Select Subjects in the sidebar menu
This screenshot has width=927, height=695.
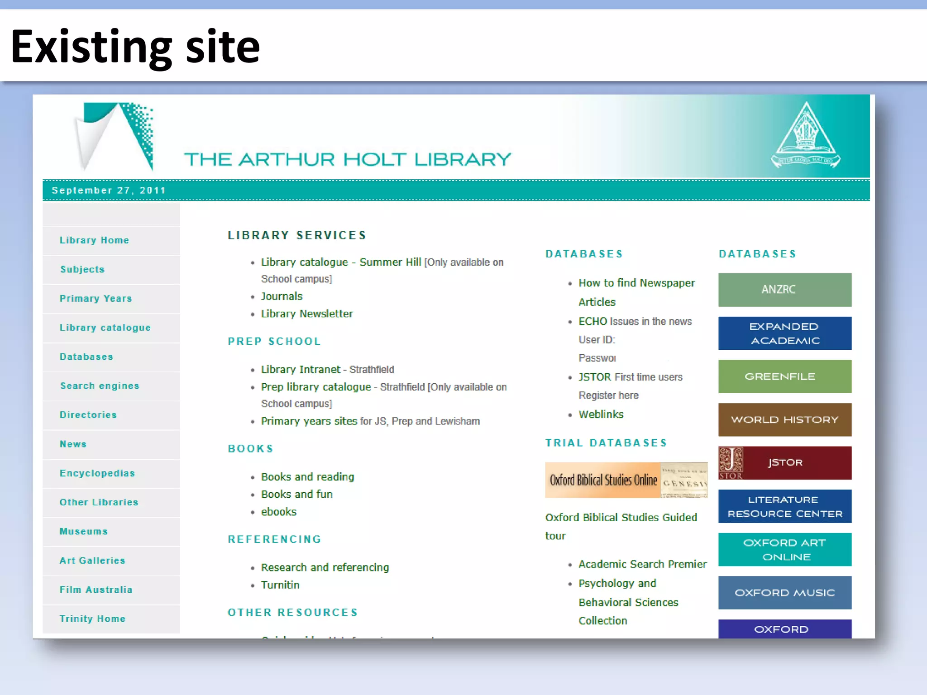[x=82, y=270]
